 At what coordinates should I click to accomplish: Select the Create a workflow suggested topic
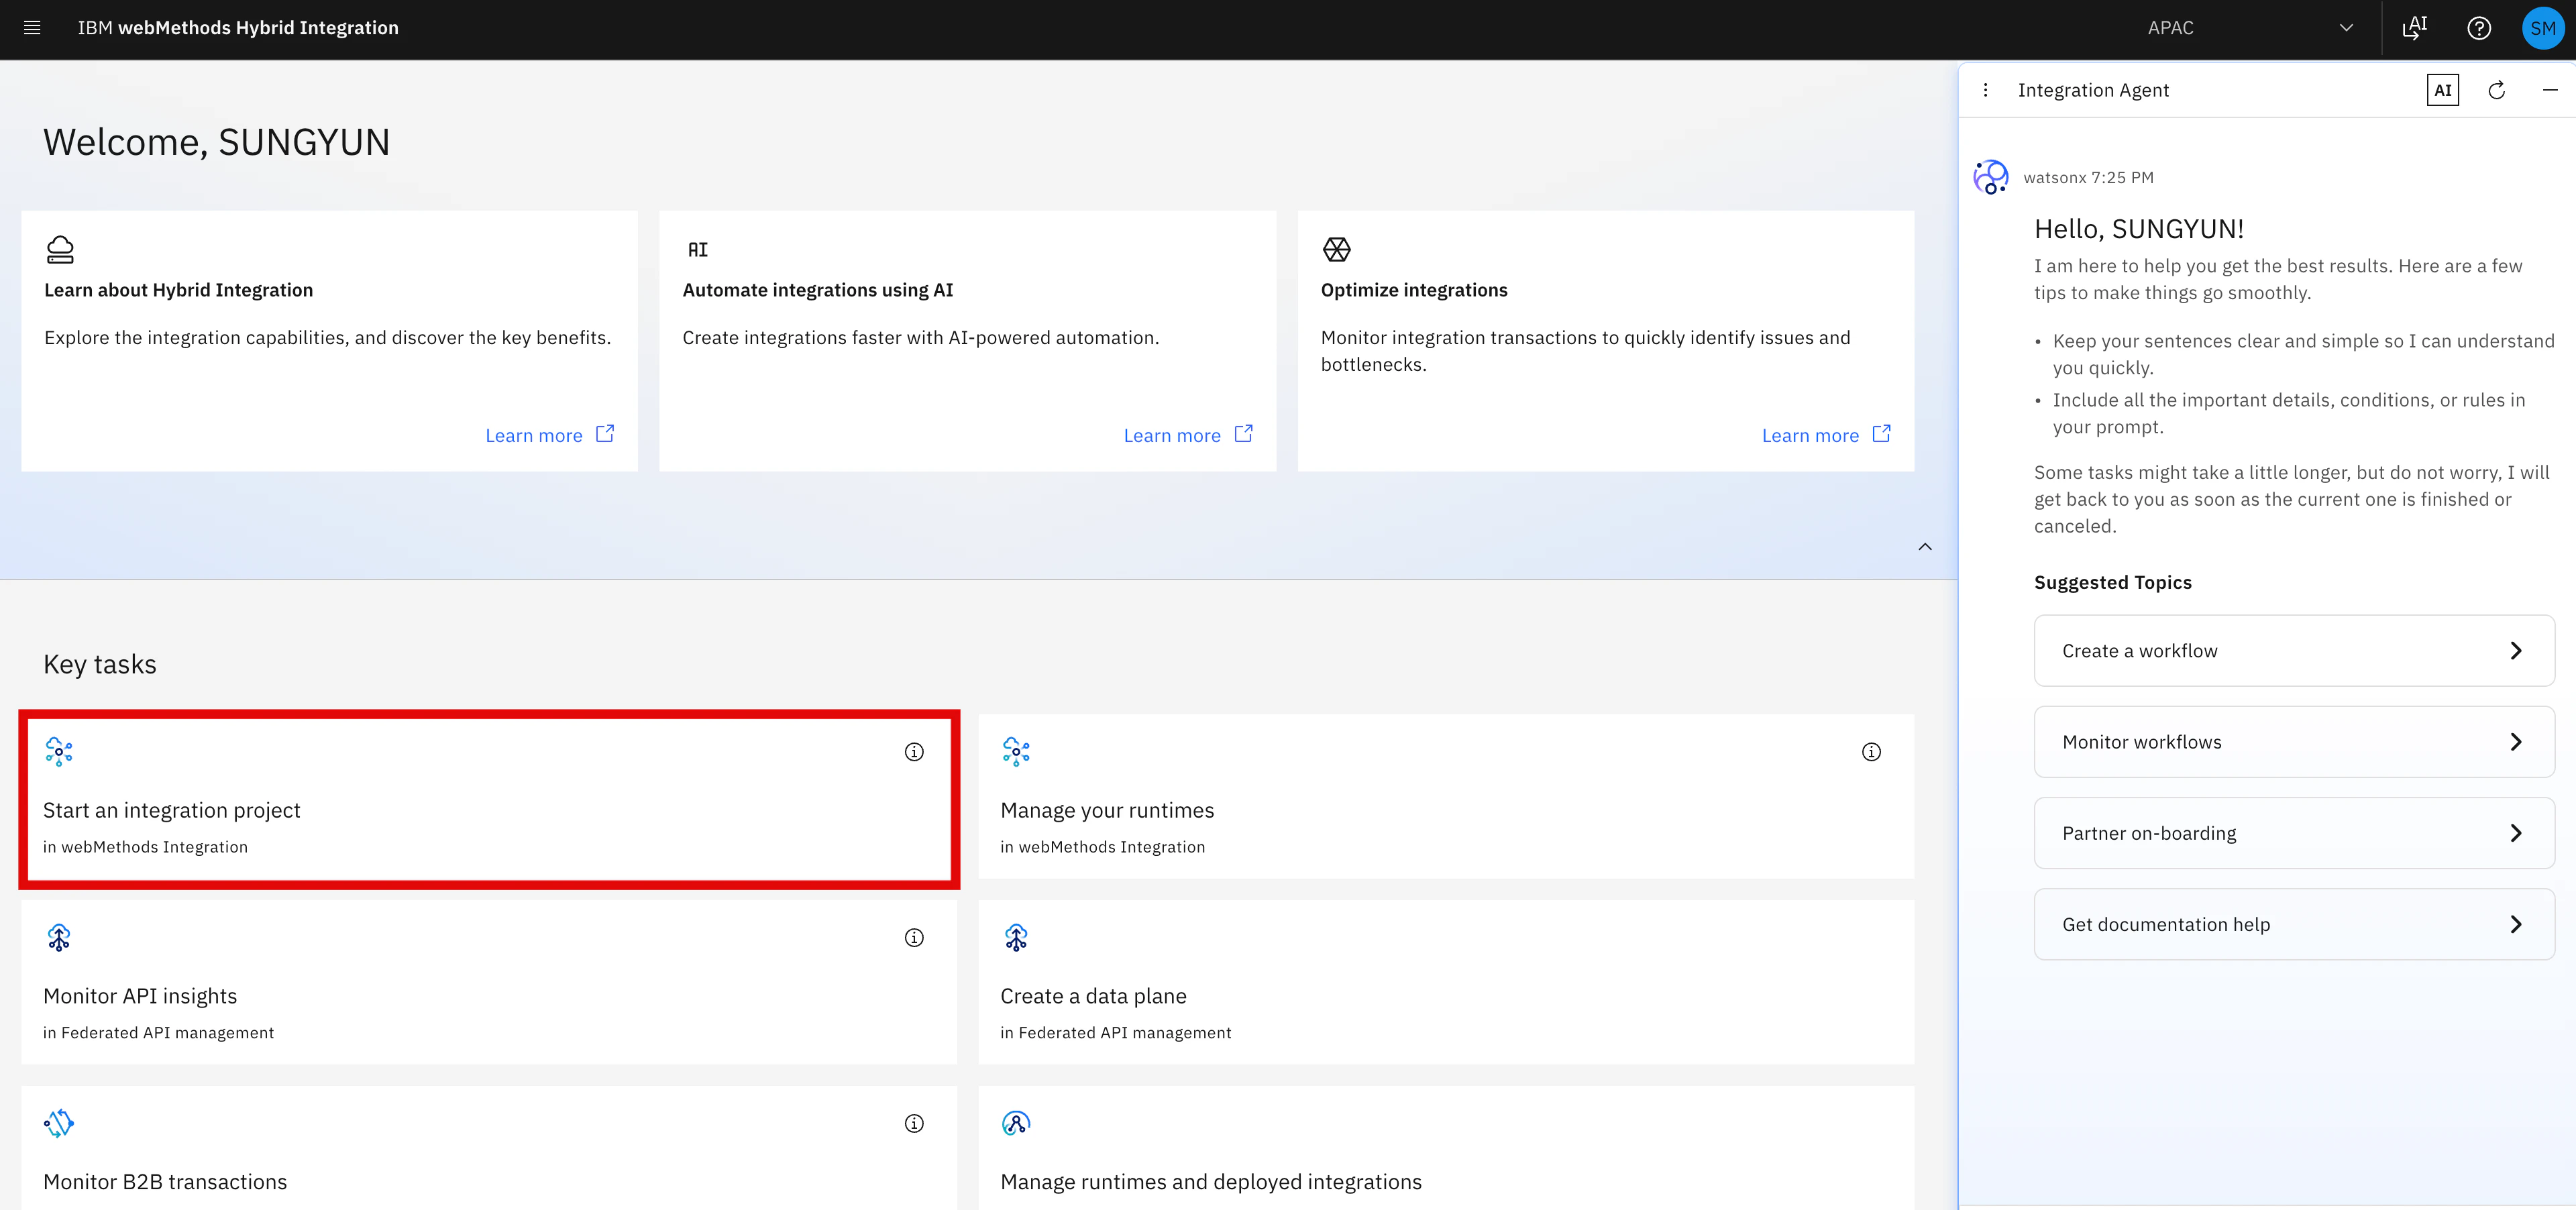click(2294, 651)
